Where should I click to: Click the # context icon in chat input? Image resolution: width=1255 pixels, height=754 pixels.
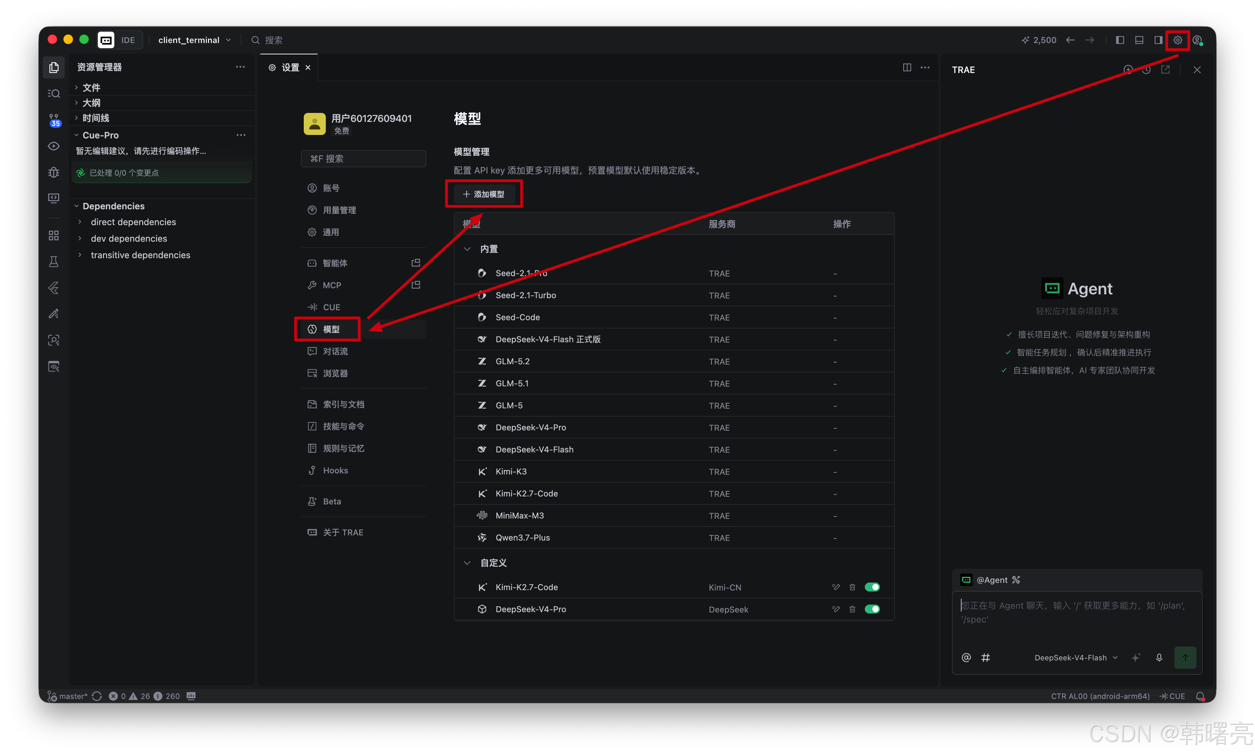pyautogui.click(x=985, y=658)
